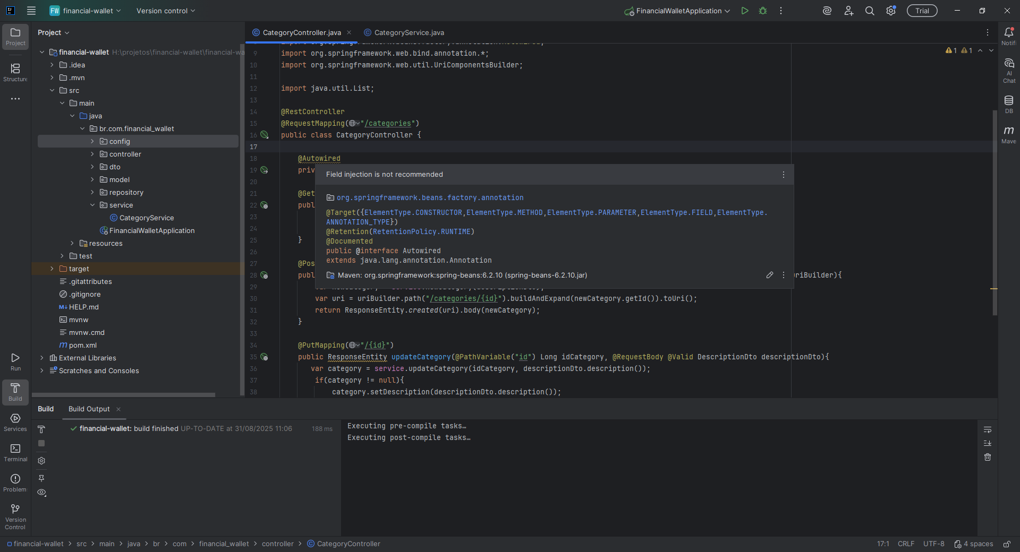Click project tree horizontal scrollbar
The image size is (1020, 552).
click(124, 395)
